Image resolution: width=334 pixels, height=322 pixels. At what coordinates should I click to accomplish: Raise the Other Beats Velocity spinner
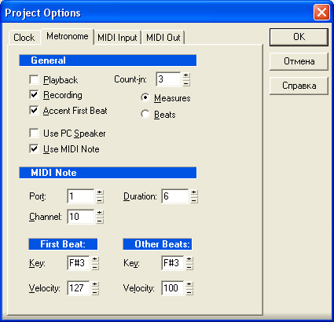pos(189,284)
